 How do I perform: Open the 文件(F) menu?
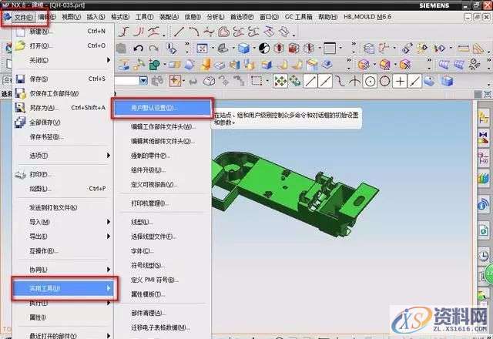click(24, 17)
